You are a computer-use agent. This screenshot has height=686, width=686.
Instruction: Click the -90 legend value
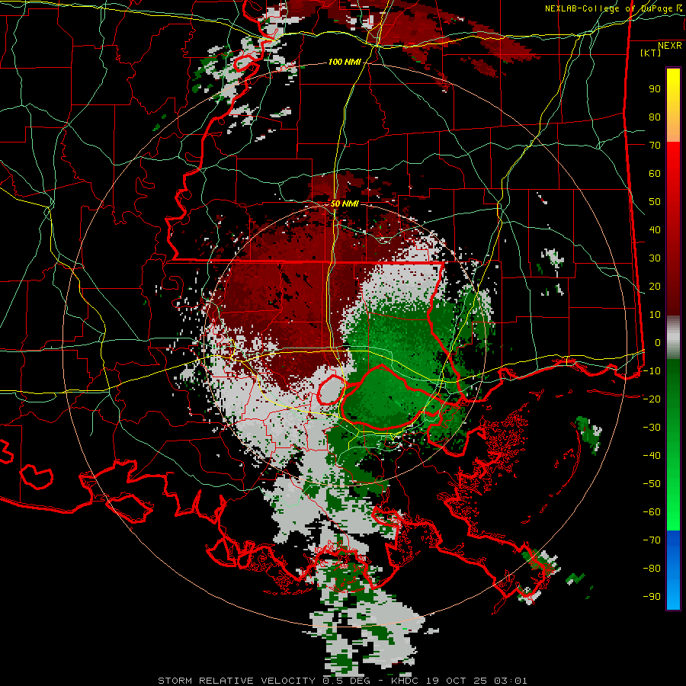652,596
